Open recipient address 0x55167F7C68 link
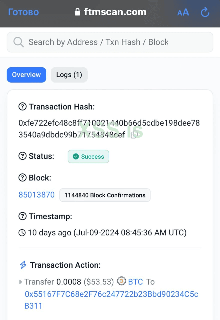Image resolution: width=220 pixels, height=320 pixels. [111, 294]
